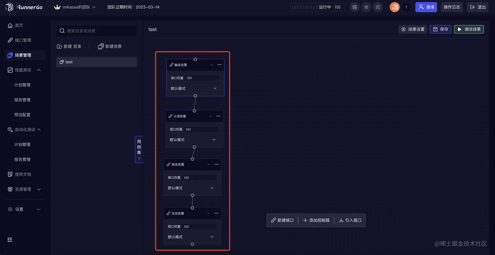
Task: Open 计划管理 under 自动化测试
Action: click(x=22, y=144)
